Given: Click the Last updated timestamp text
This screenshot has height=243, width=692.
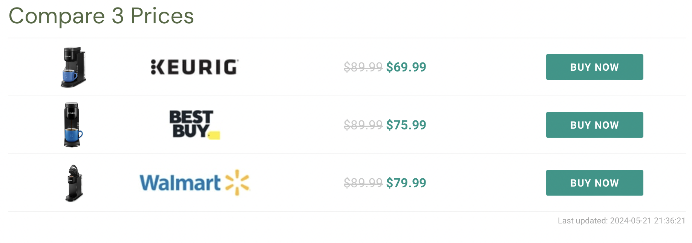Looking at the screenshot, I should [622, 221].
